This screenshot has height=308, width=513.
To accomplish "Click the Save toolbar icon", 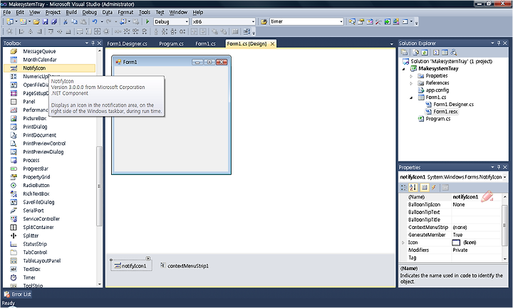I will 45,21.
